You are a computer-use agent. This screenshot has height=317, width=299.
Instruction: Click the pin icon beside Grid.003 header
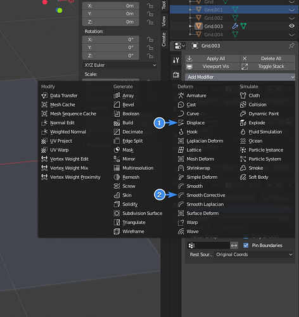click(x=291, y=46)
